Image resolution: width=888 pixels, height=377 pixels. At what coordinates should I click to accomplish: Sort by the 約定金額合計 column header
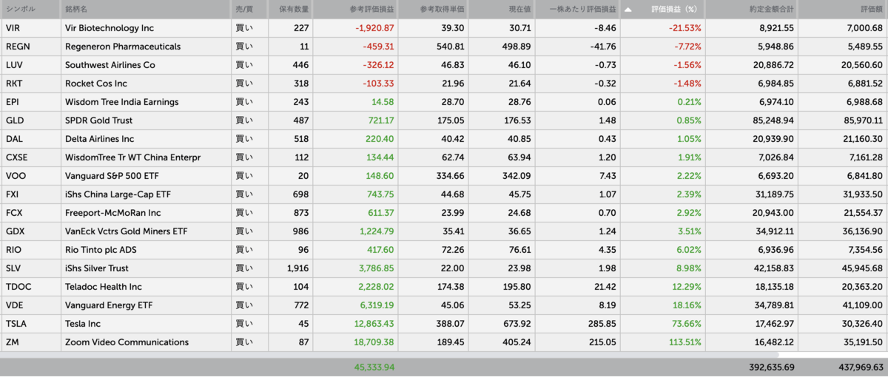[x=752, y=10]
